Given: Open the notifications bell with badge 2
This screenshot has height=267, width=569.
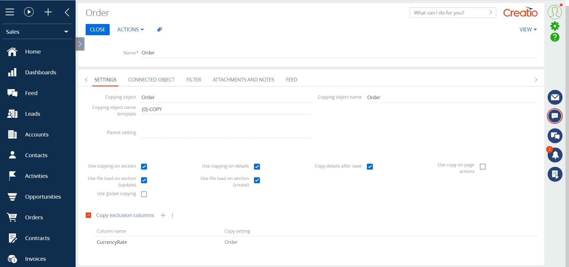Looking at the screenshot, I should point(555,155).
